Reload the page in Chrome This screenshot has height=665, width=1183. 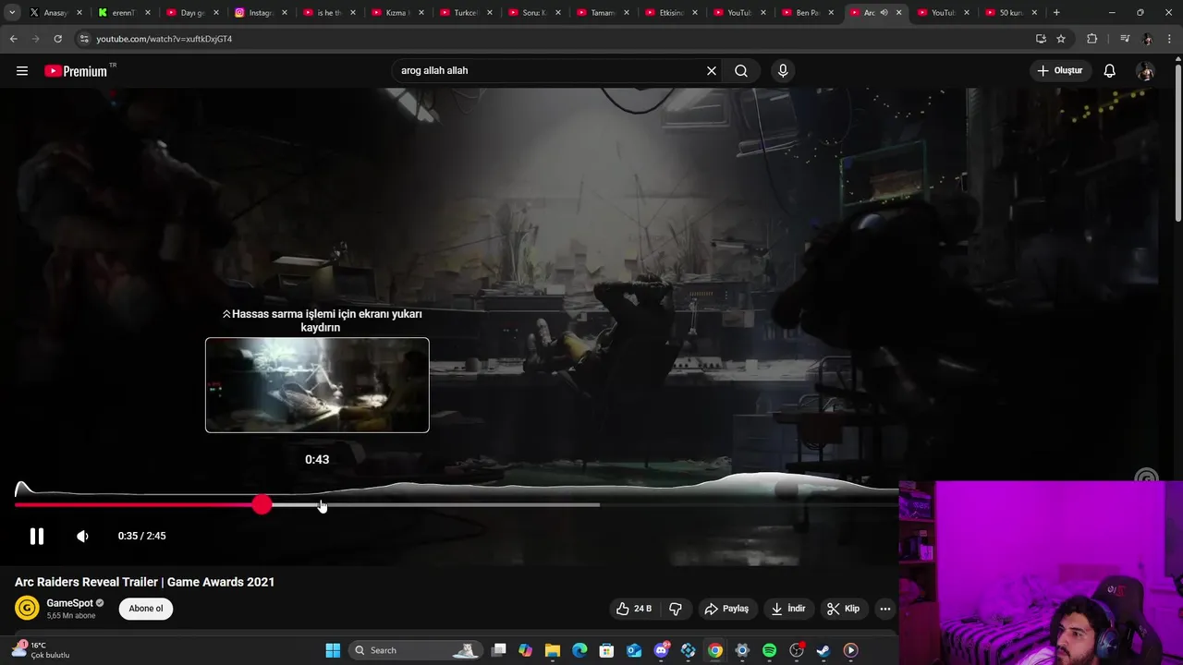tap(57, 39)
